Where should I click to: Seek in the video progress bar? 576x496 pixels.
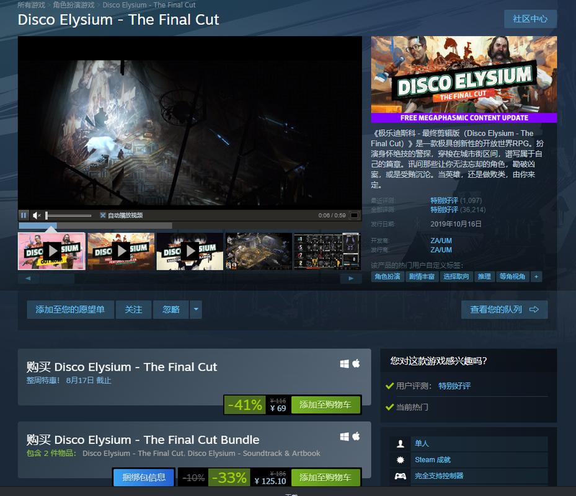(95, 225)
